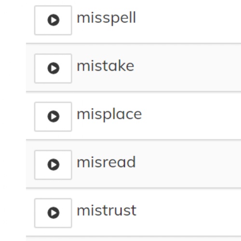Viewport: 241px width, 241px height.
Task: Play audio for the word mistrust
Action: coord(53,213)
